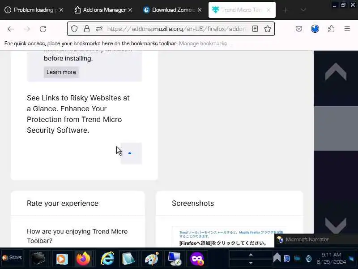358x269 pixels.
Task: Click the Microsoft Narrator popup
Action: click(316, 239)
